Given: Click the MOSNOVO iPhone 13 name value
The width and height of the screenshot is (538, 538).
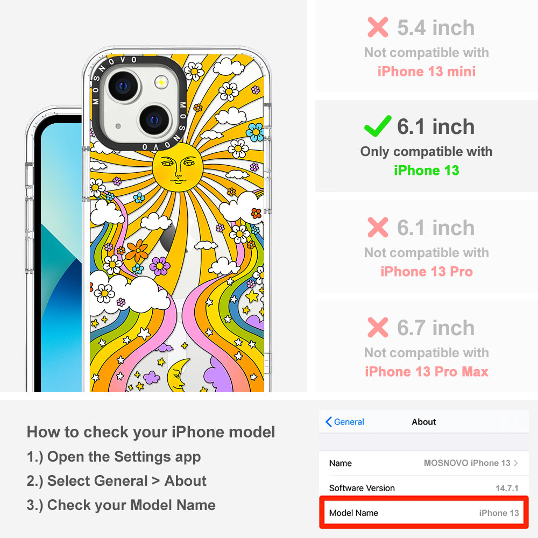Looking at the screenshot, I should point(467,463).
